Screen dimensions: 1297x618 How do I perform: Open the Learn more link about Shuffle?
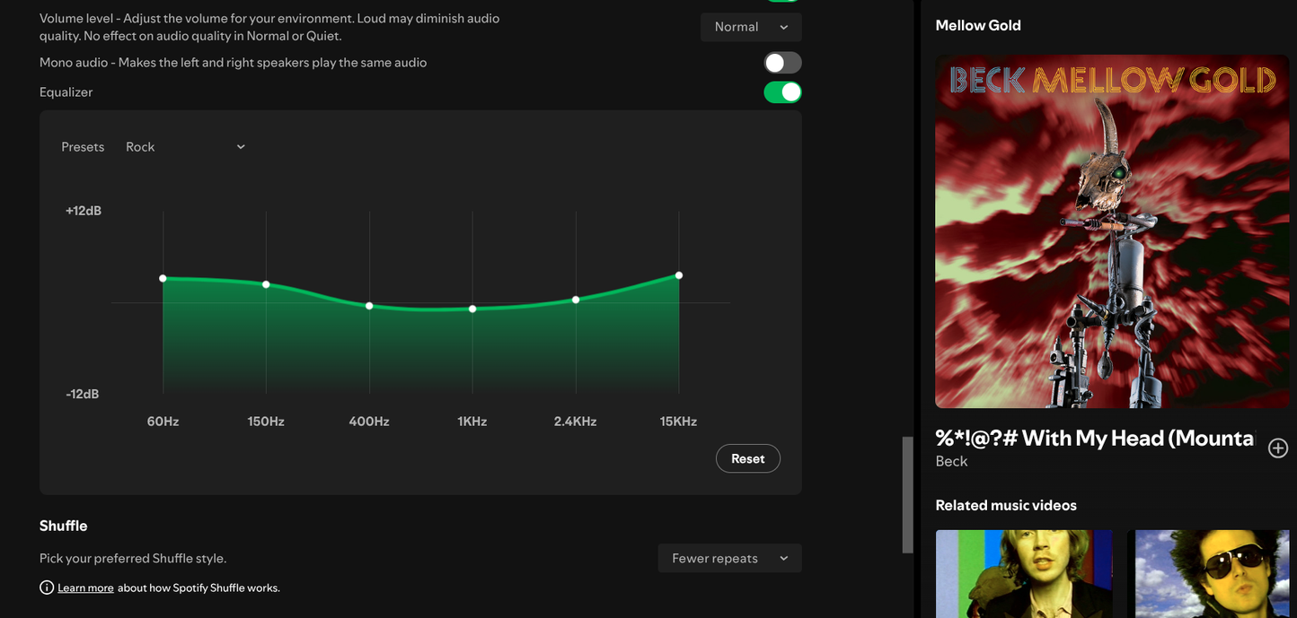point(85,588)
